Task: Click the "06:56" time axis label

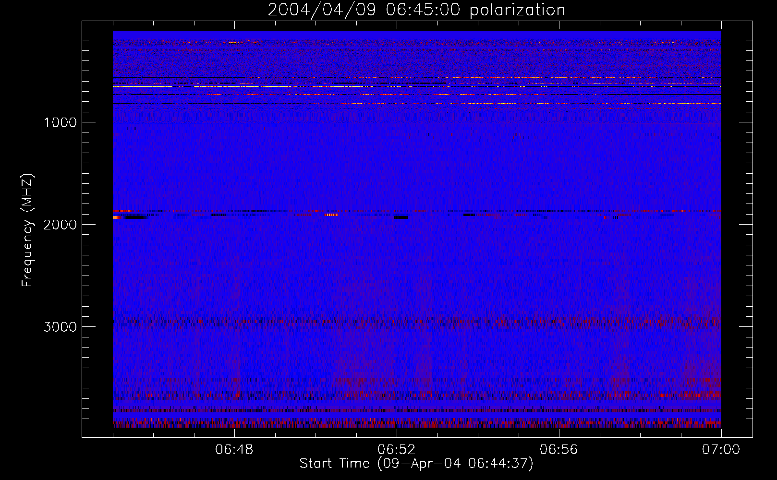Action: [559, 450]
